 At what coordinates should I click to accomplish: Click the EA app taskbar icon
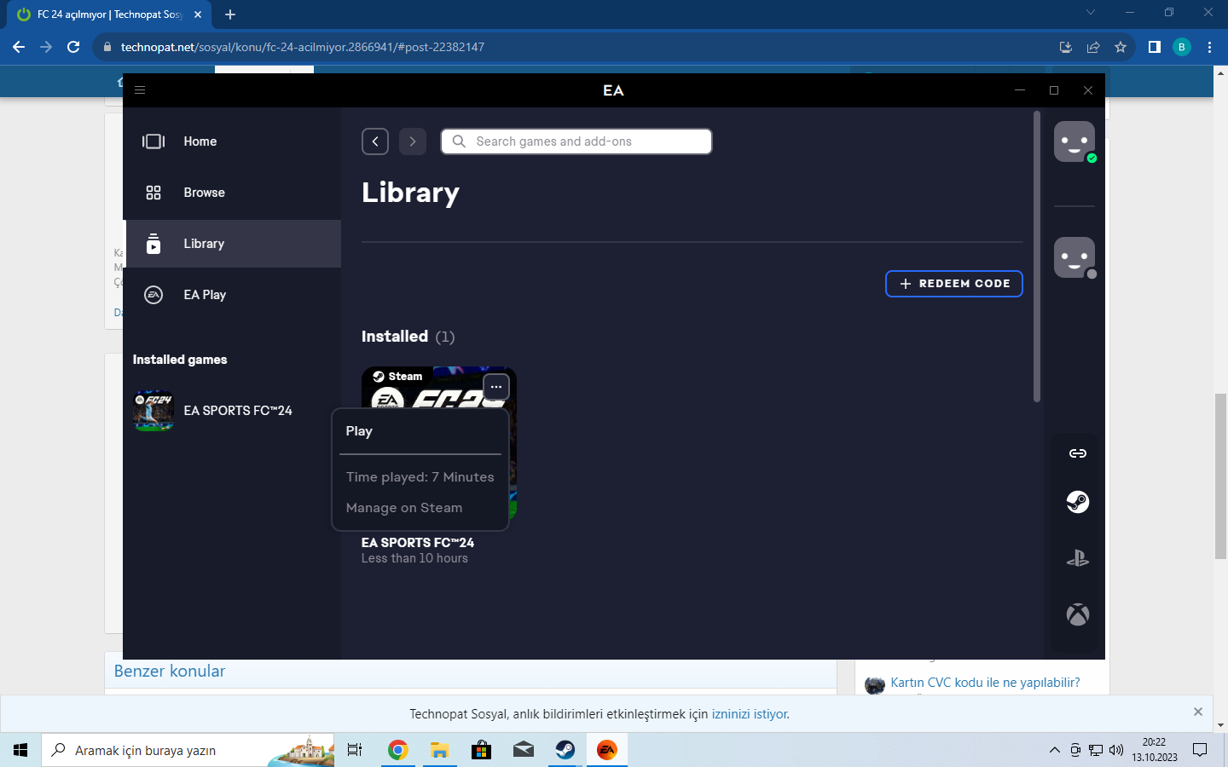(x=606, y=750)
